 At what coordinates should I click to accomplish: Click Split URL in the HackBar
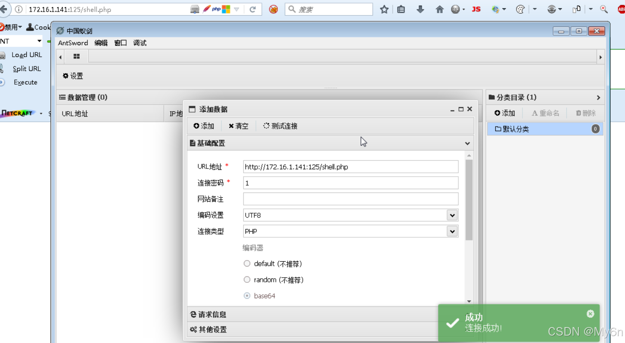click(27, 69)
